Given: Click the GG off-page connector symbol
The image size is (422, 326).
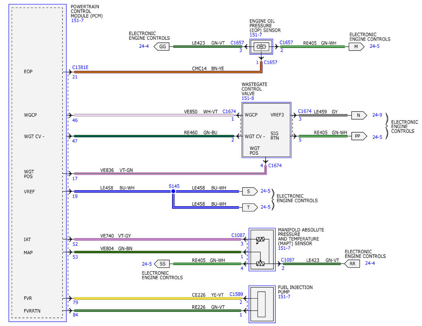Looking at the screenshot, I should coord(162,46).
